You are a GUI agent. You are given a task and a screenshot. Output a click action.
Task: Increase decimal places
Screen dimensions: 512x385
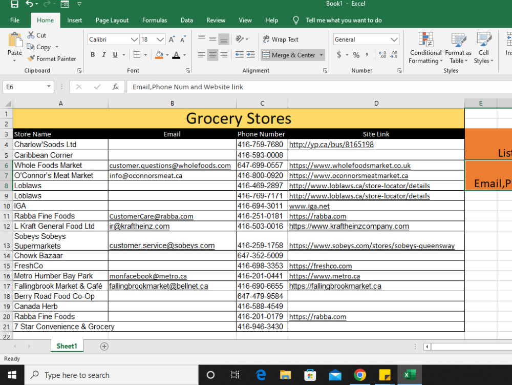coord(382,55)
